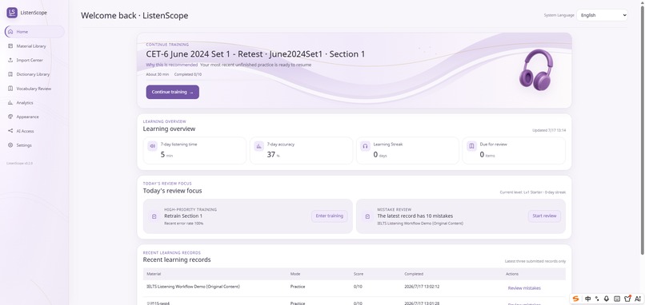The height and width of the screenshot is (305, 645).
Task: Click the microphone voice input icon
Action: pyautogui.click(x=607, y=299)
